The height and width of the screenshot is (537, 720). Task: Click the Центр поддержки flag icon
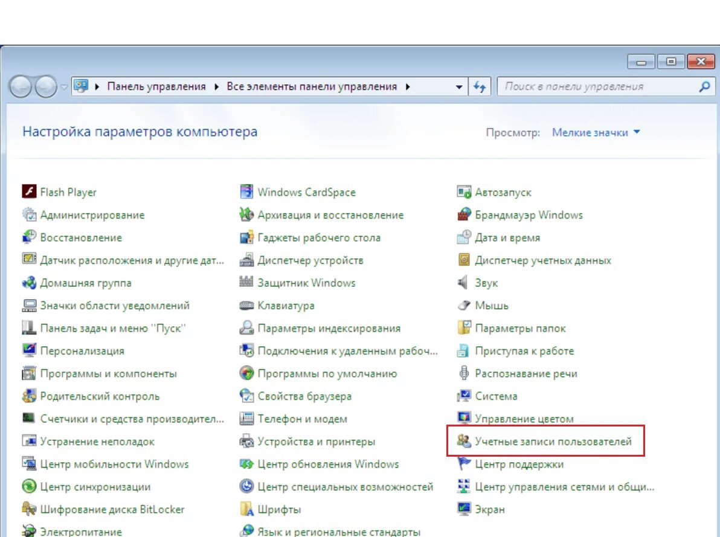(464, 463)
